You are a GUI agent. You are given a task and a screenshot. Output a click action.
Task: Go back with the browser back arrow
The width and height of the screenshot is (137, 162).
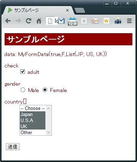point(8,21)
